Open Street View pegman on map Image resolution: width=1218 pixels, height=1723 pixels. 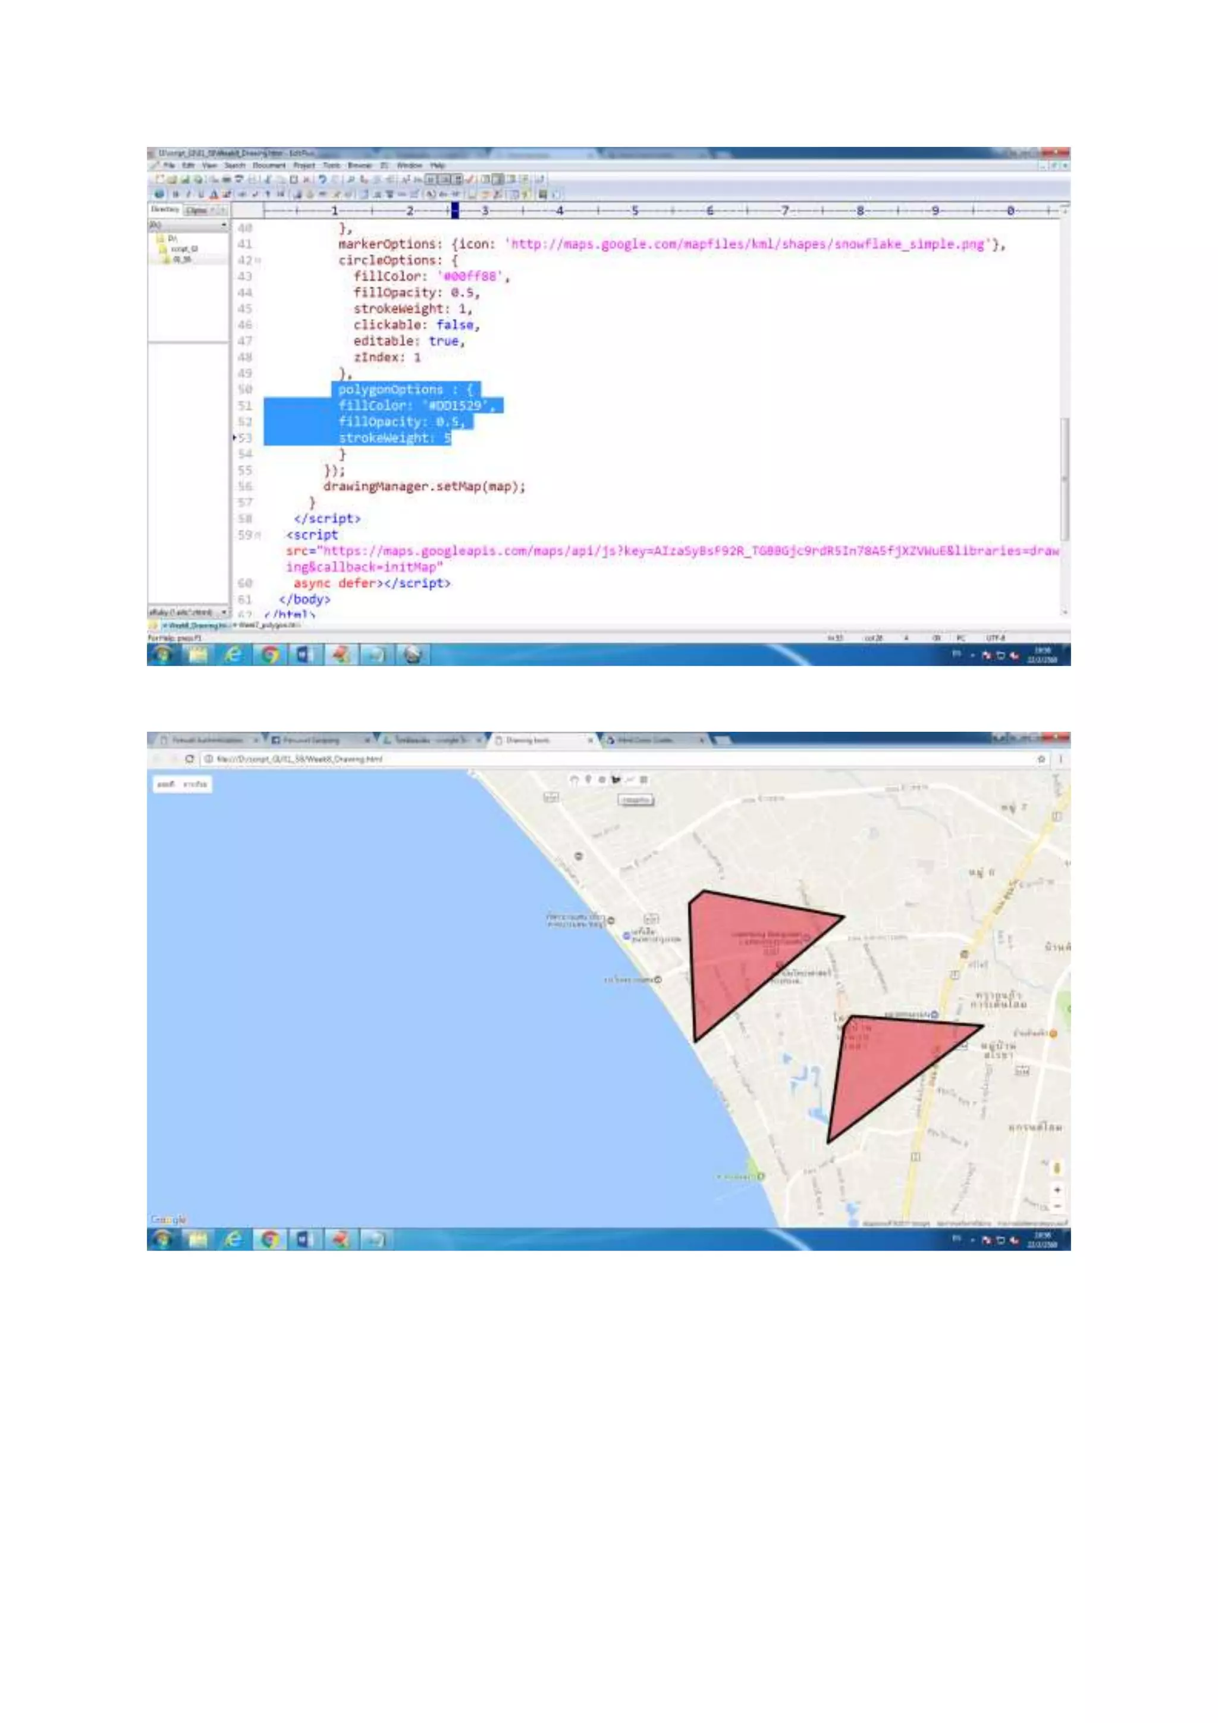[1057, 1168]
